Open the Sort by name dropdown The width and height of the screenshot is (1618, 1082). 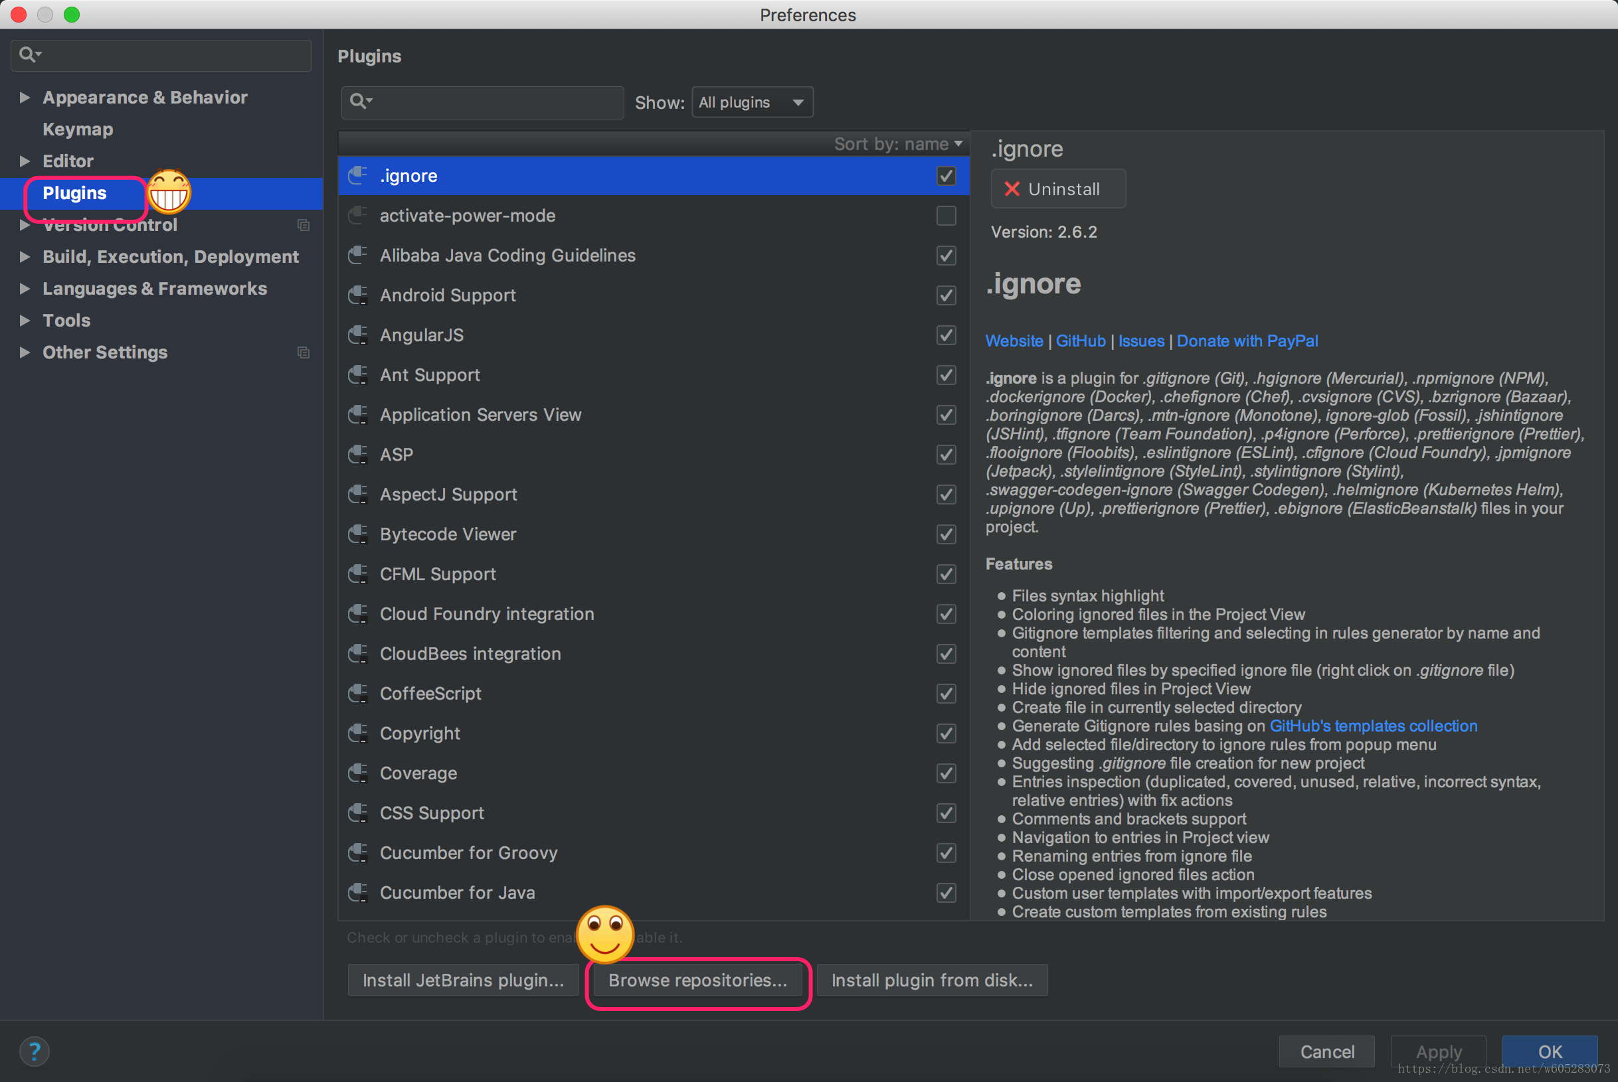(x=897, y=143)
